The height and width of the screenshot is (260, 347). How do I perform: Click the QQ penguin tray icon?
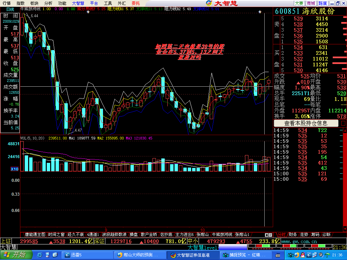coord(302,255)
